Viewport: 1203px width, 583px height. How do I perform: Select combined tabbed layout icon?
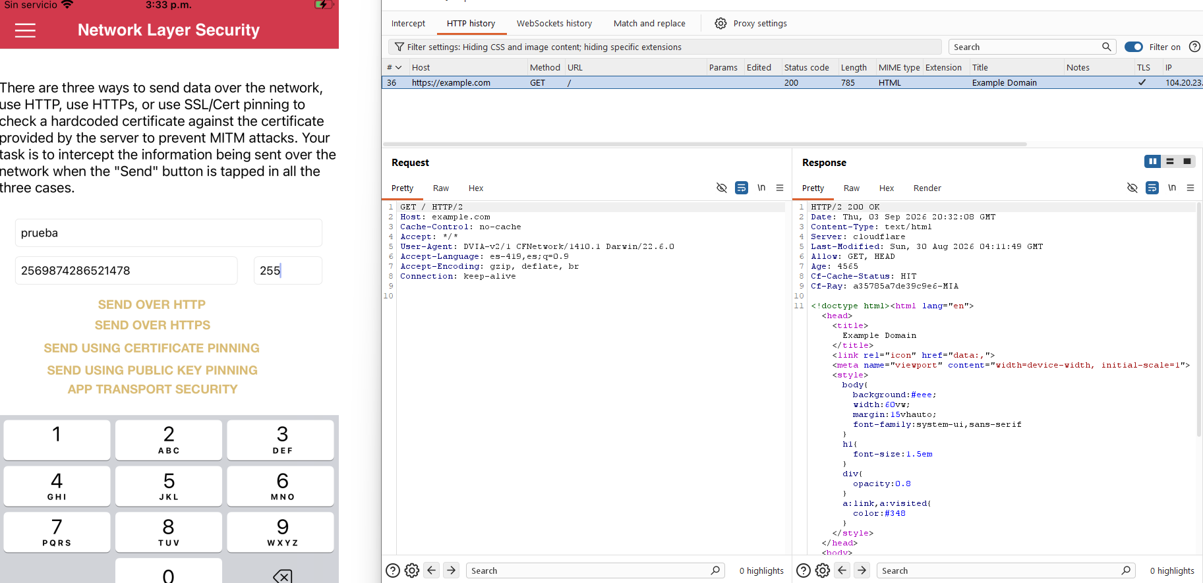pos(1187,161)
